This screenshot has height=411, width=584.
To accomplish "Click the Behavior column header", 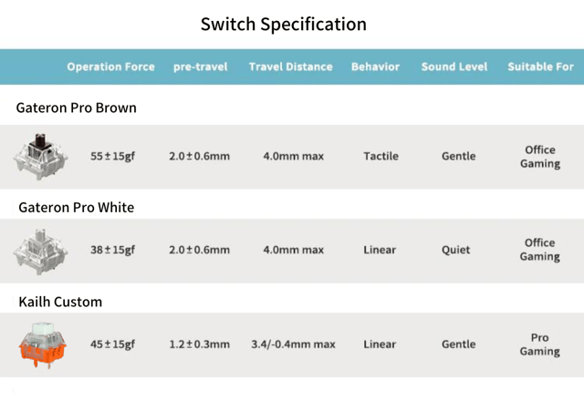I will click(x=375, y=67).
